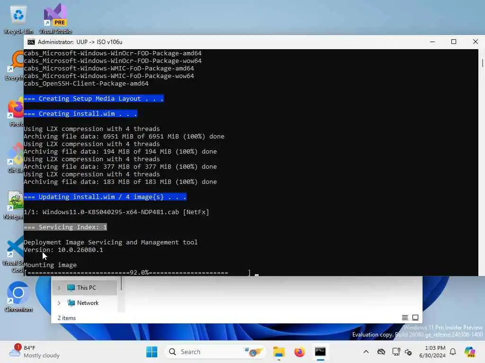Open the Git Bash desktop shortcut
485x363 pixels.
click(15, 158)
